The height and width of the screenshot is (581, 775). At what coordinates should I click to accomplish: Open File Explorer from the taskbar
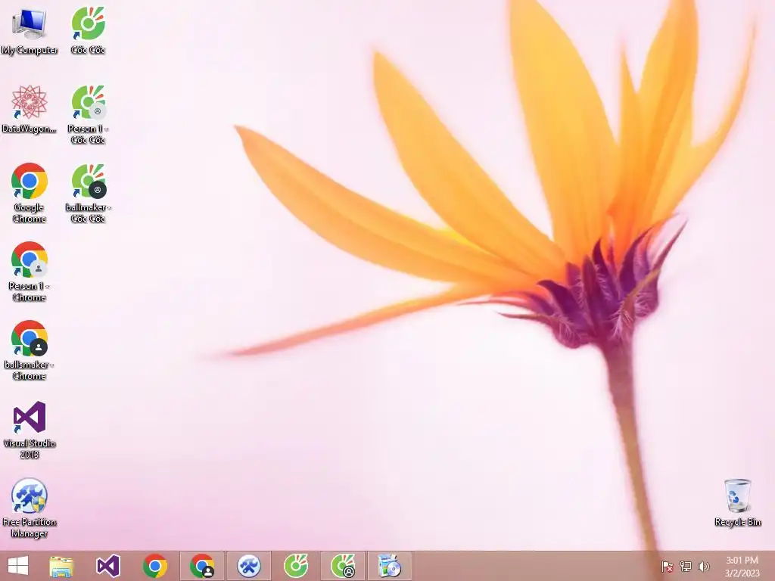tap(62, 566)
